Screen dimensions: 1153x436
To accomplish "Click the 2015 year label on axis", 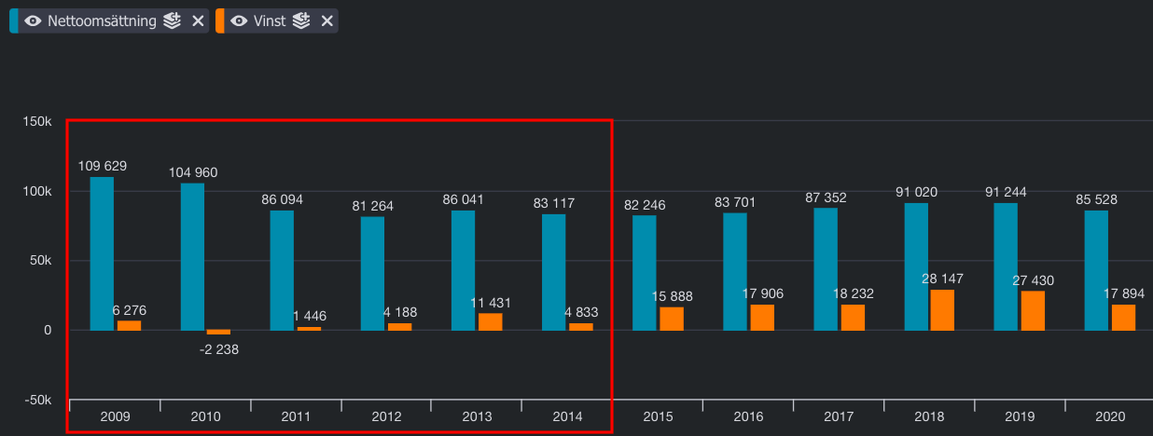I will tap(658, 417).
